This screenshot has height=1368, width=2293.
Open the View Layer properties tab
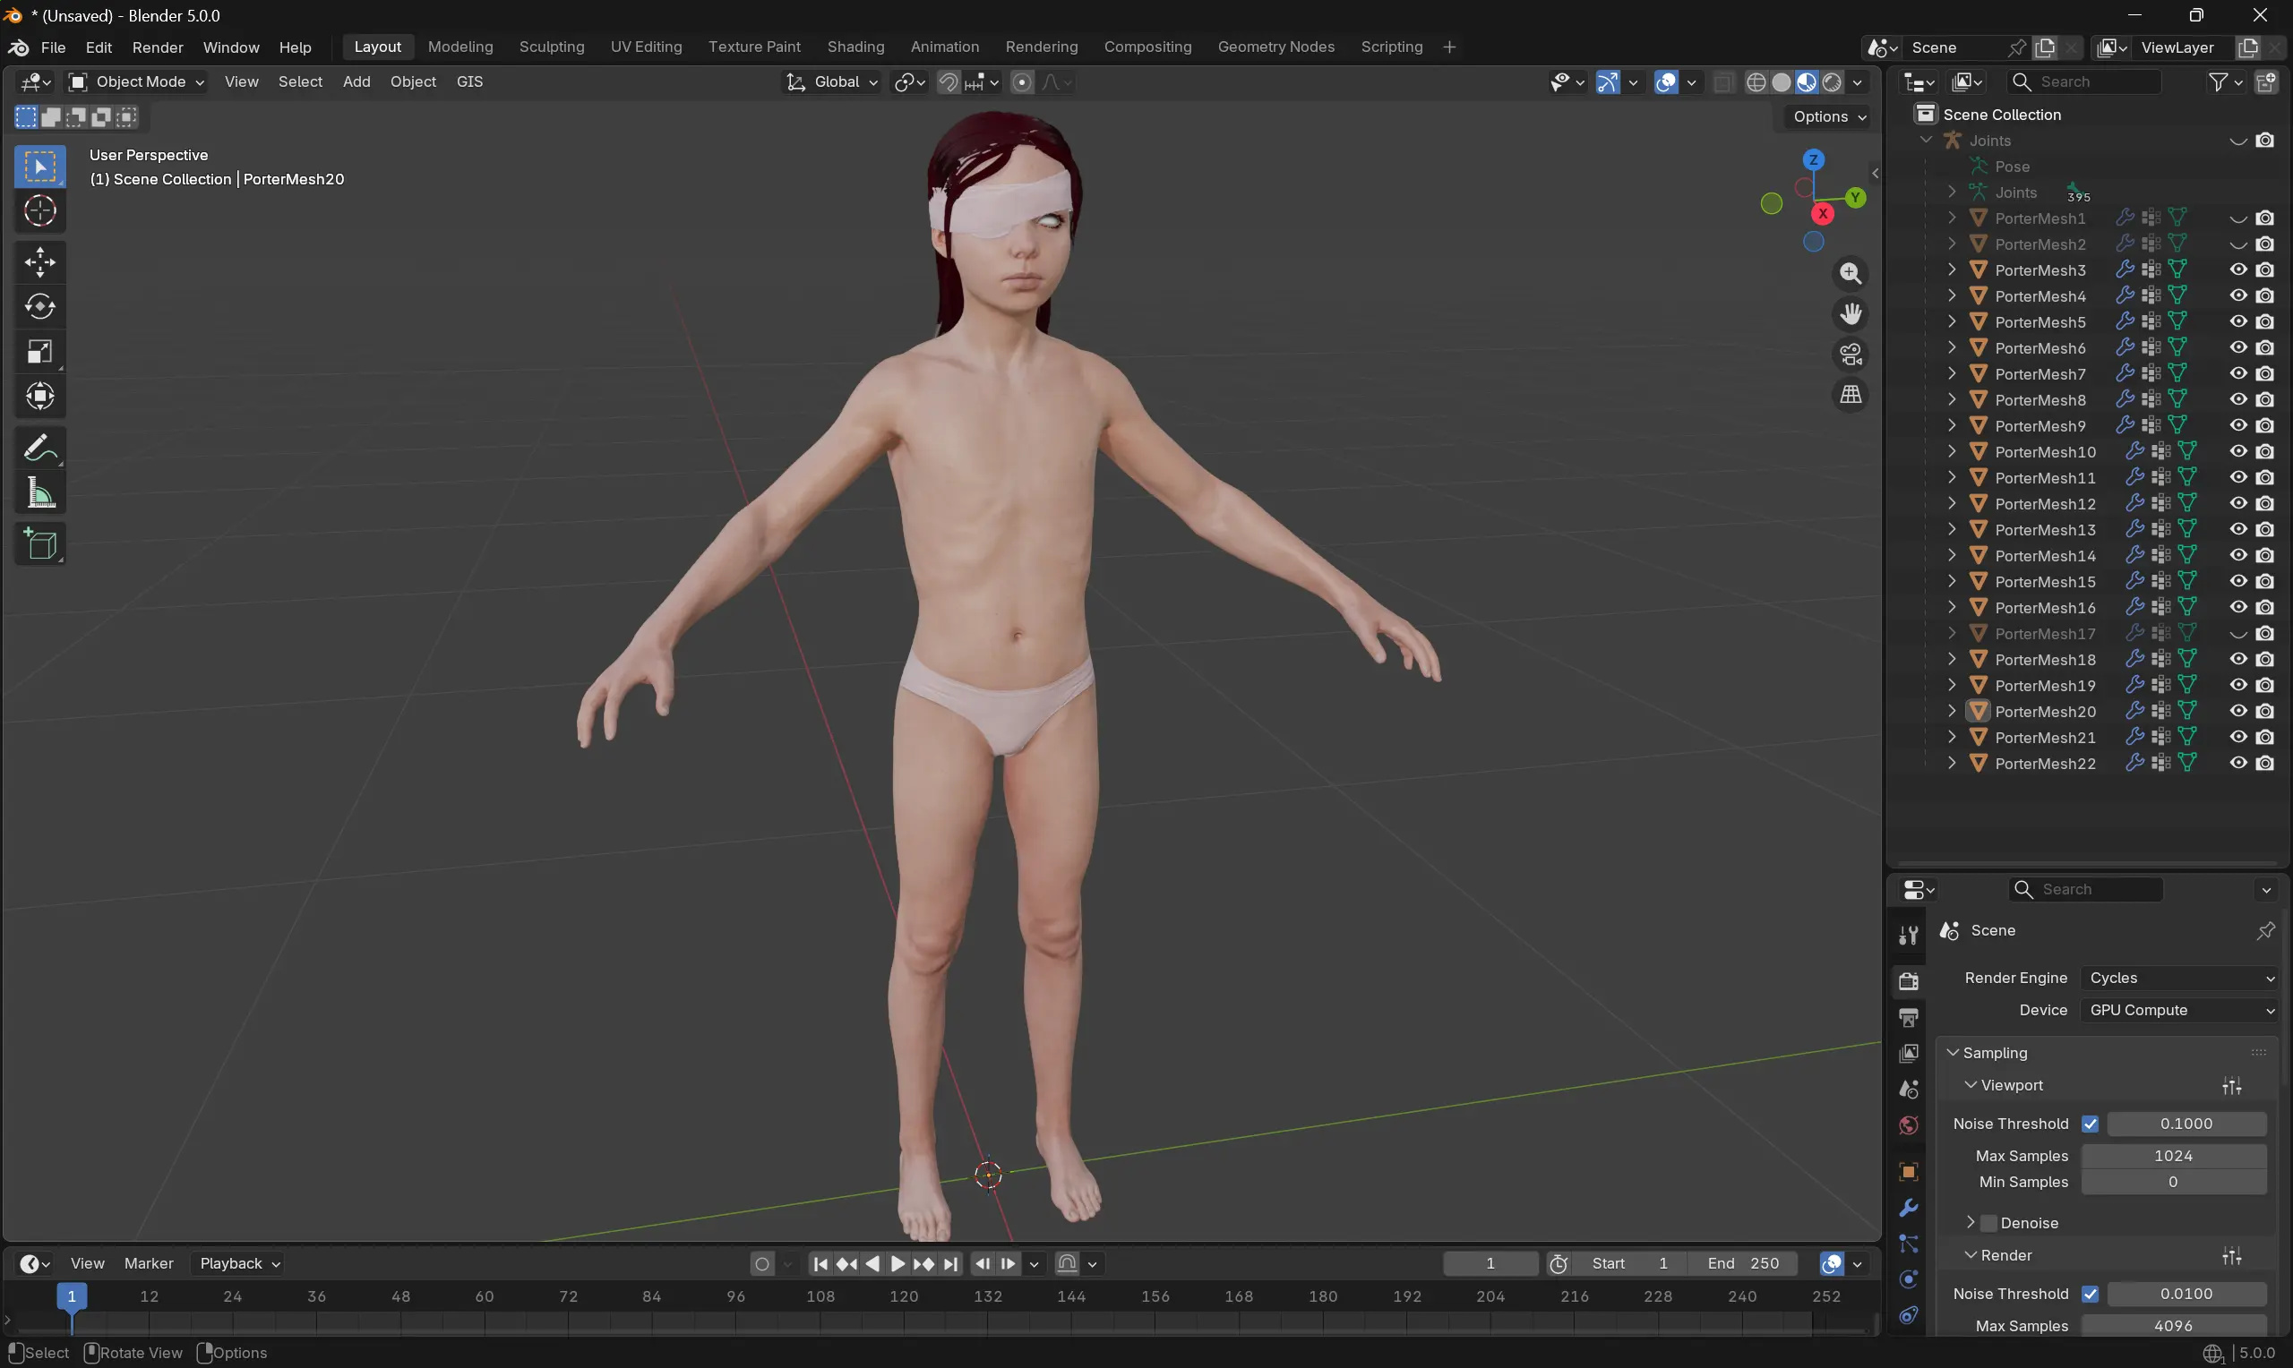click(1909, 1054)
